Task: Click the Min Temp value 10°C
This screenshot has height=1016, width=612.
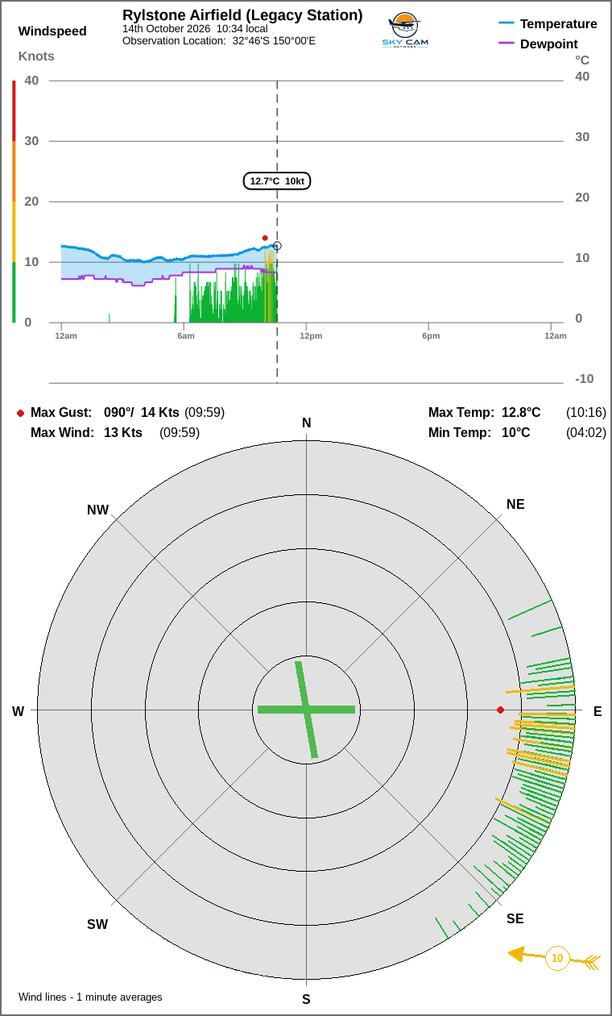Action: (516, 433)
